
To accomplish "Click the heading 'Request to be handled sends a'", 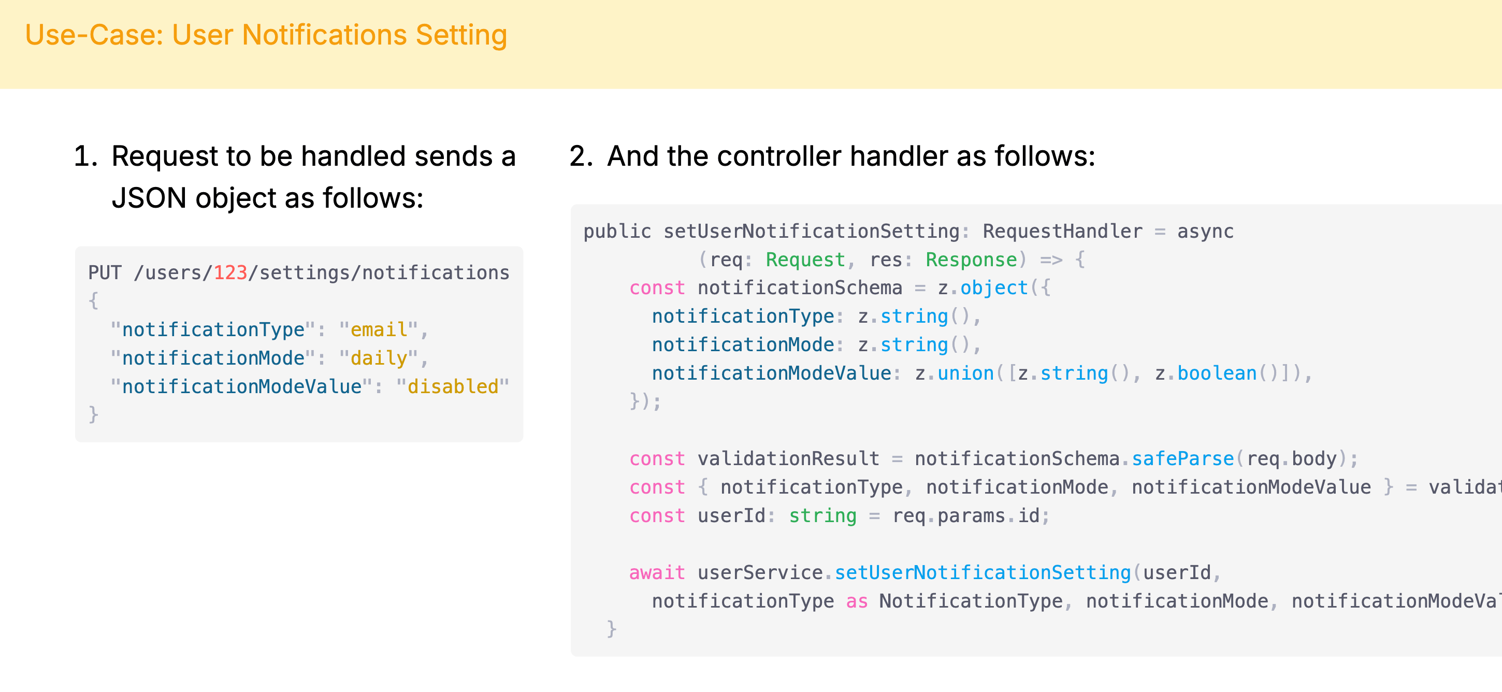I will 313,156.
